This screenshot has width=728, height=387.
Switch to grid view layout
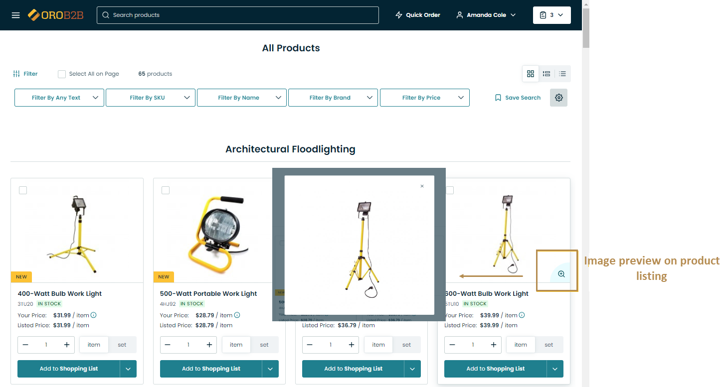click(x=531, y=74)
